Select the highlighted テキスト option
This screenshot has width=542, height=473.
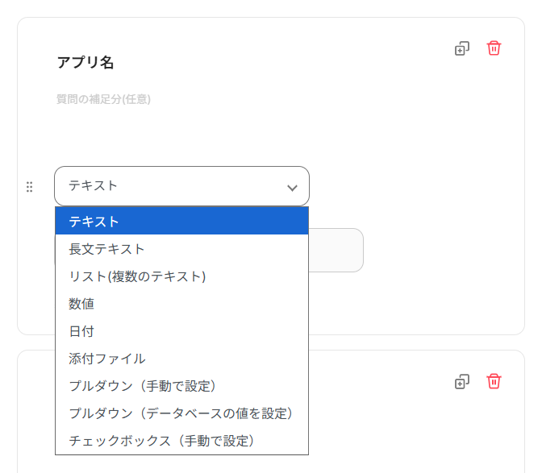(181, 222)
